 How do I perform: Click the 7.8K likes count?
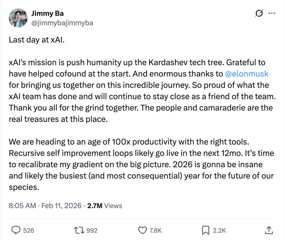[155, 231]
